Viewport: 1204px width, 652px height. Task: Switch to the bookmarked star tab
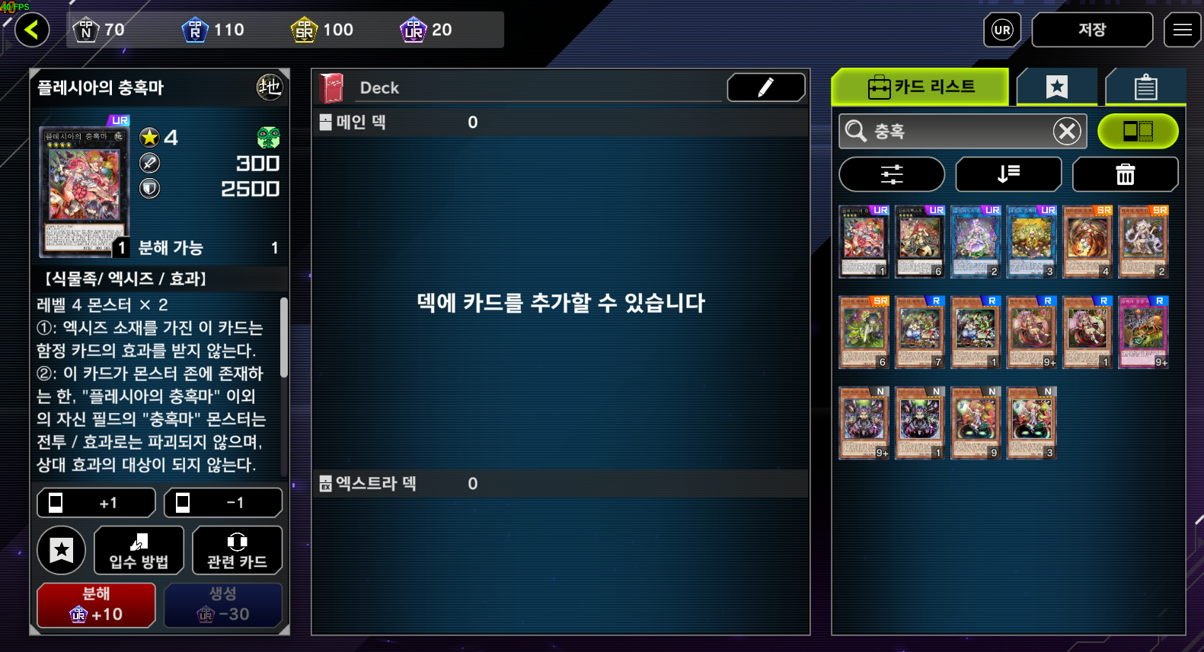(x=1056, y=87)
